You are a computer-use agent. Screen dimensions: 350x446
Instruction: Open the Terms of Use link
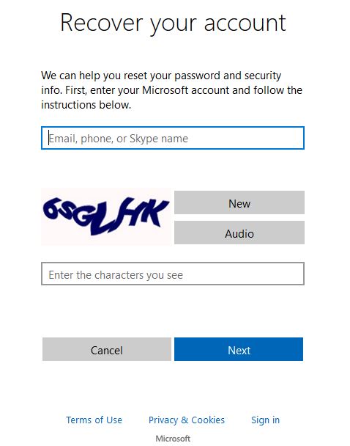pos(94,420)
